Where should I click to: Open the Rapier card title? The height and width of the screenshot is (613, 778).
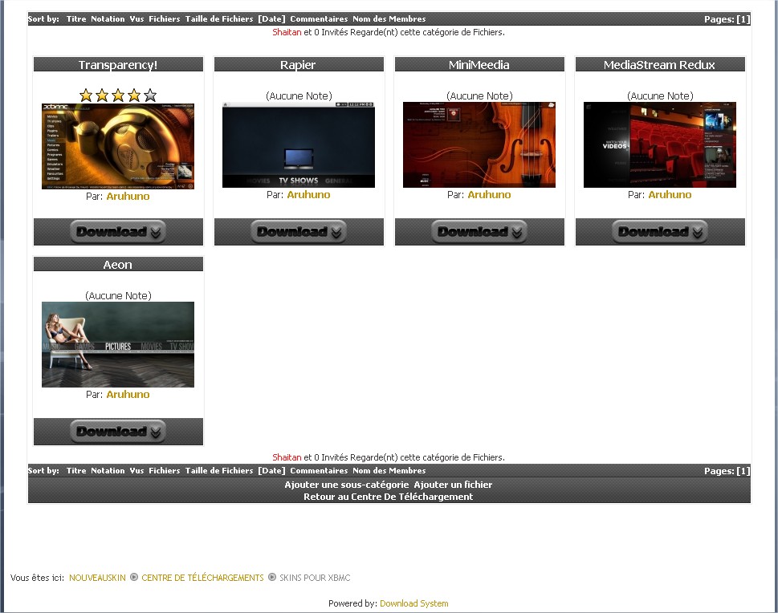pyautogui.click(x=298, y=64)
